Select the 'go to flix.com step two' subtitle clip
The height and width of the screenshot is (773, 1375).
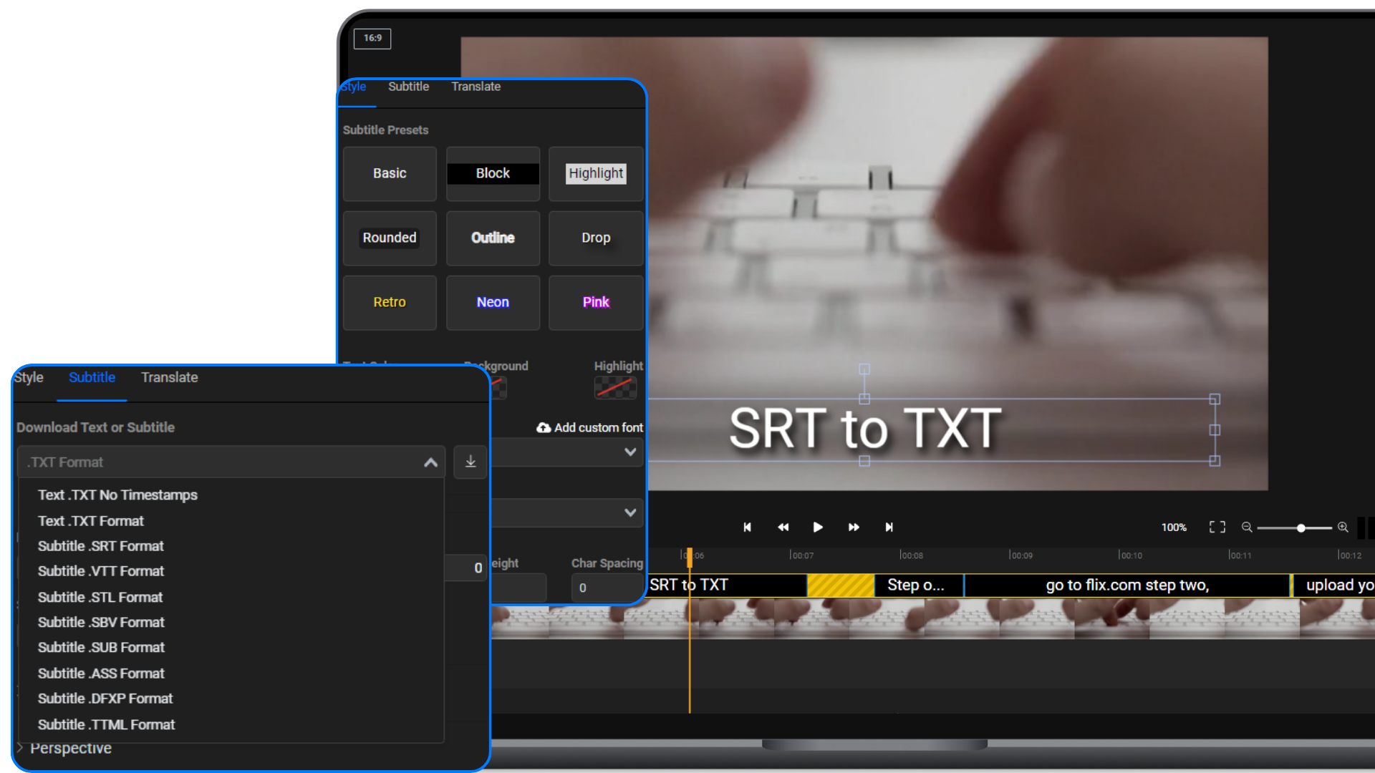coord(1126,585)
